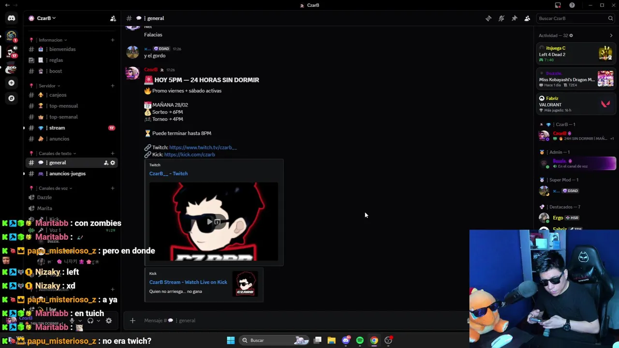The width and height of the screenshot is (619, 348).
Task: Open Discord direct messages home icon
Action: coord(11,18)
